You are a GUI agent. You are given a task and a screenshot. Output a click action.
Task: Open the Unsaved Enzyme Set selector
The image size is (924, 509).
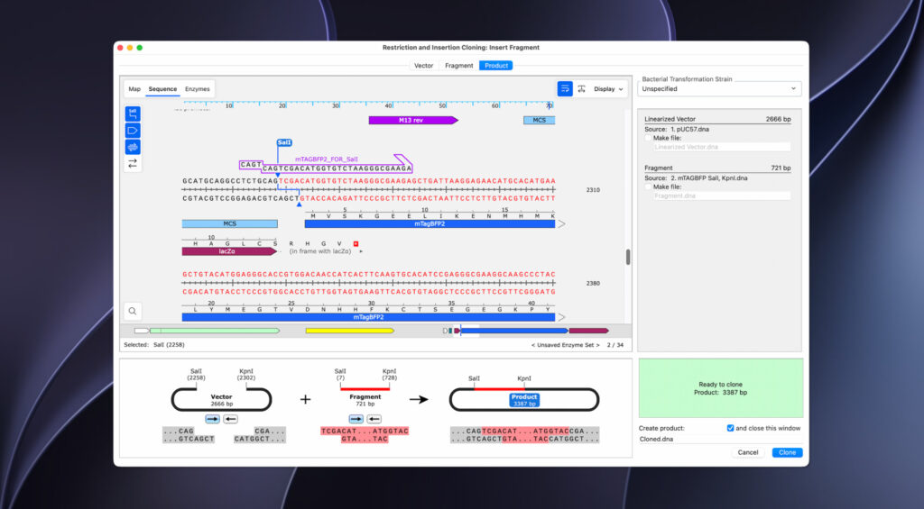tap(565, 345)
